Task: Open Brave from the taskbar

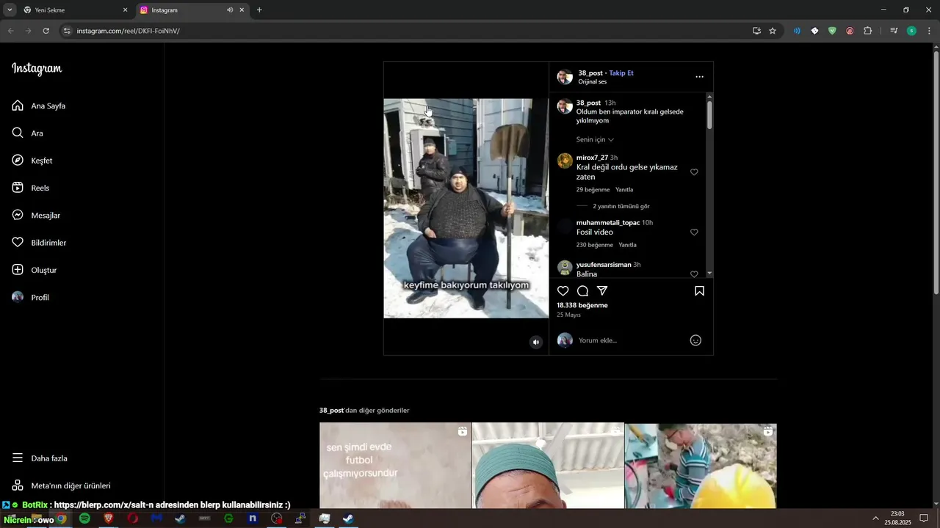Action: pos(109,518)
